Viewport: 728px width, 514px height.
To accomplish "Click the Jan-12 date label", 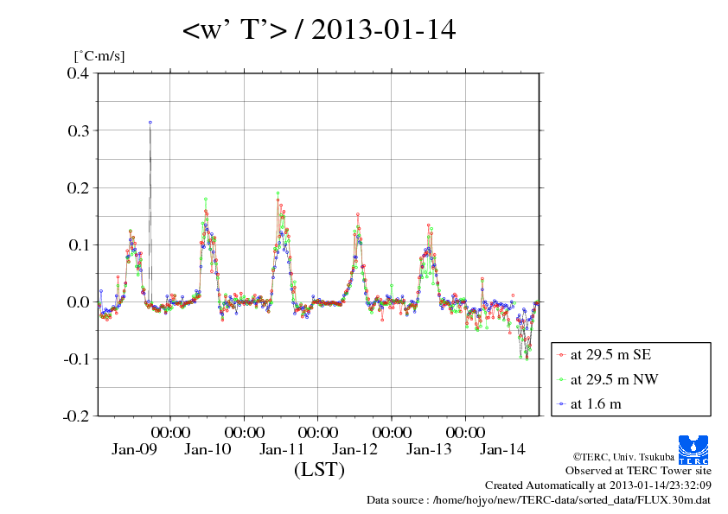I will [355, 449].
